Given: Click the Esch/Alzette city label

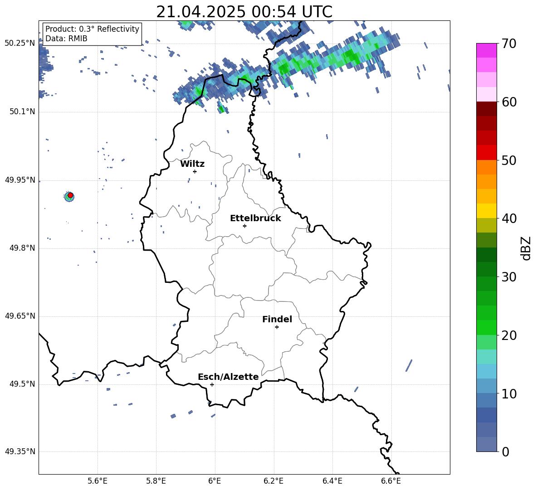Looking at the screenshot, I should pyautogui.click(x=229, y=377).
